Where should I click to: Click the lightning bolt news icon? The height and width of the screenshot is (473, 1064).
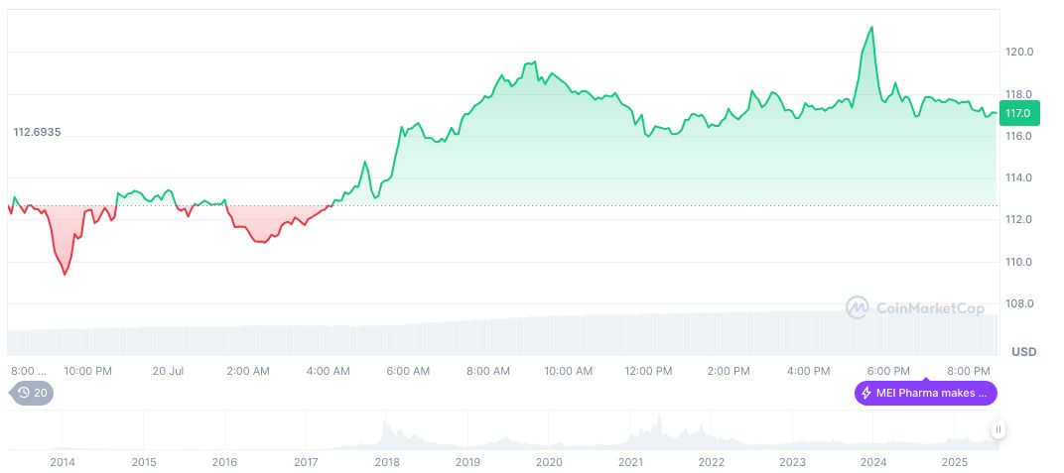tap(866, 393)
